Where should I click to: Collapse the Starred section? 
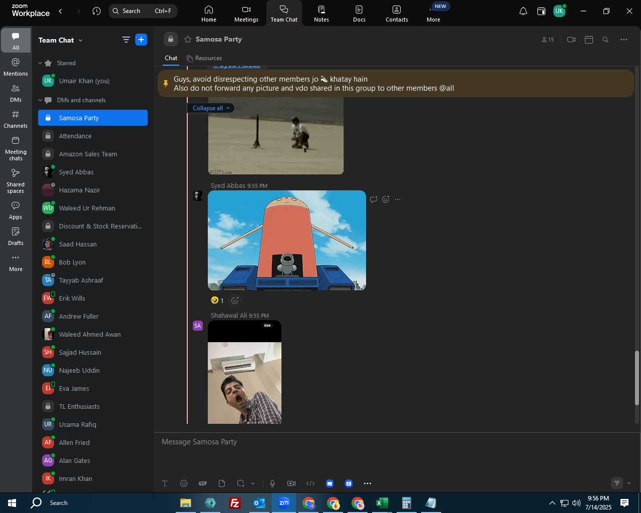coord(40,63)
